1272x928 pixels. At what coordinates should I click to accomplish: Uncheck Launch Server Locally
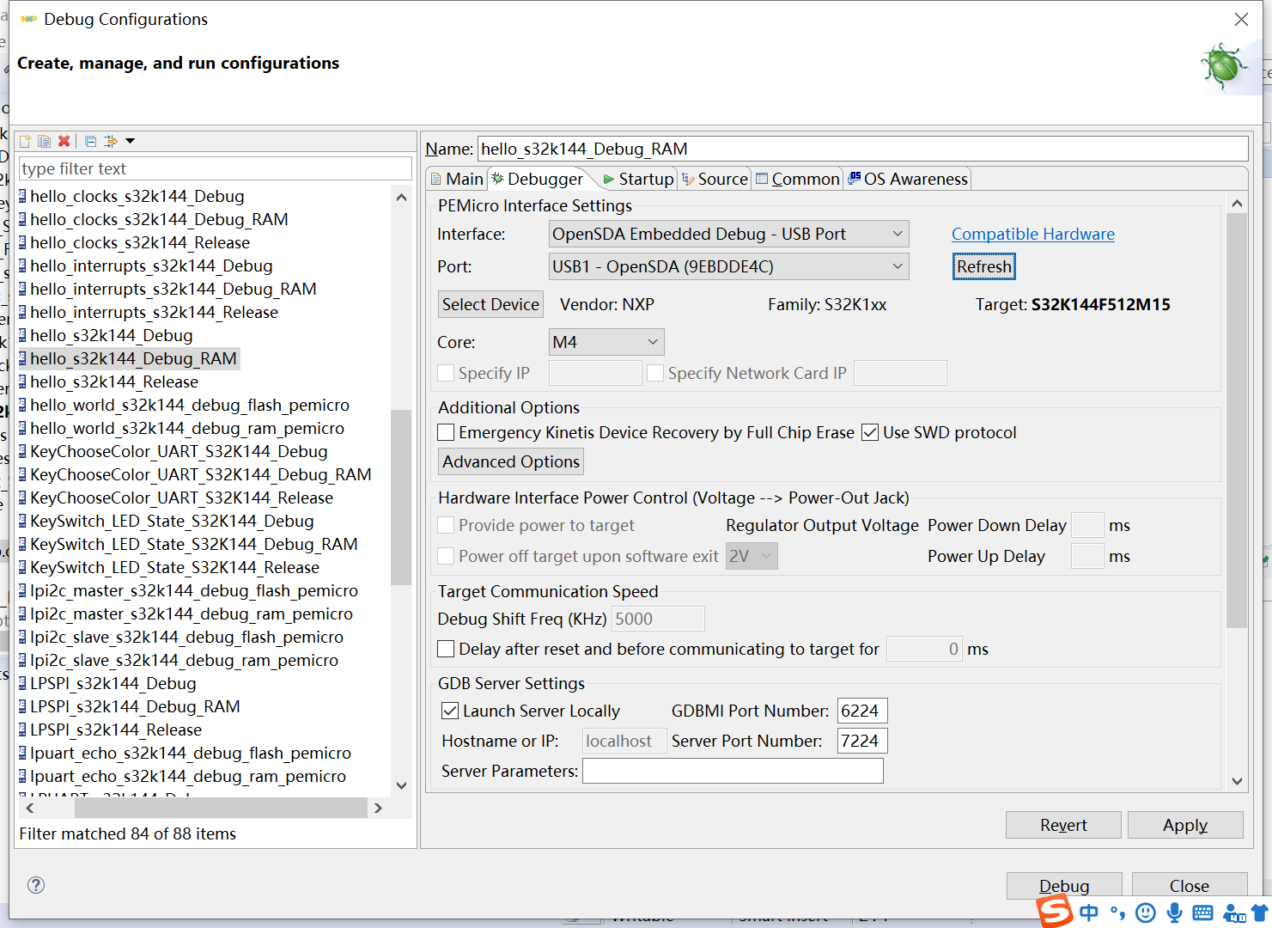tap(450, 711)
